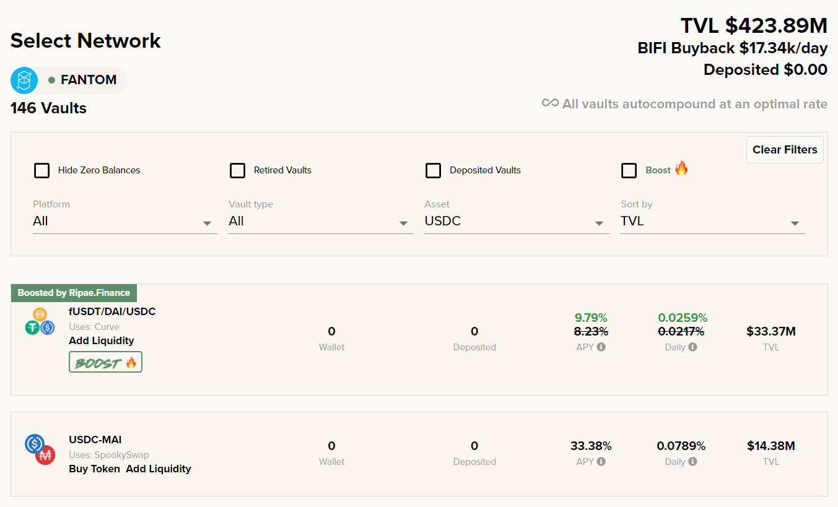Click the info icon beside USDC-MAI APY
This screenshot has height=507, width=838.
601,462
